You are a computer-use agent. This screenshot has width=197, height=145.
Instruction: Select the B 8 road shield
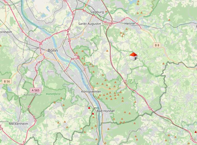[157, 45]
